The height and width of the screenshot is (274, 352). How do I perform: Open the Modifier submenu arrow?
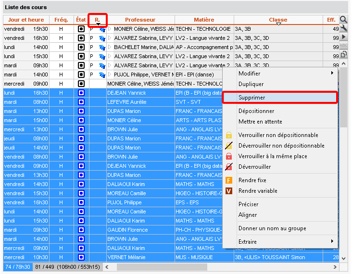pos(332,73)
